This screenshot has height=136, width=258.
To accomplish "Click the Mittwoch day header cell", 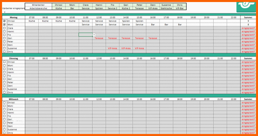I will (14, 99).
